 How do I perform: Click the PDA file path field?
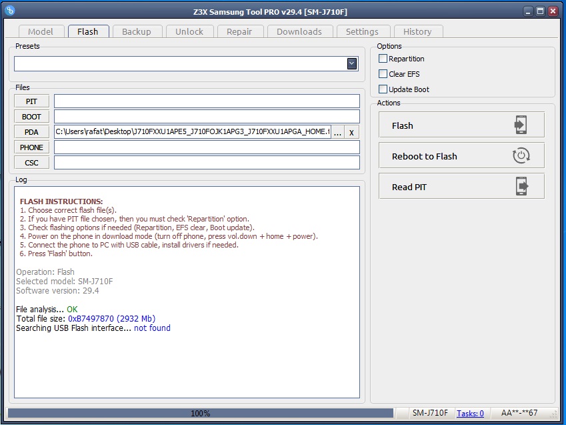point(193,132)
